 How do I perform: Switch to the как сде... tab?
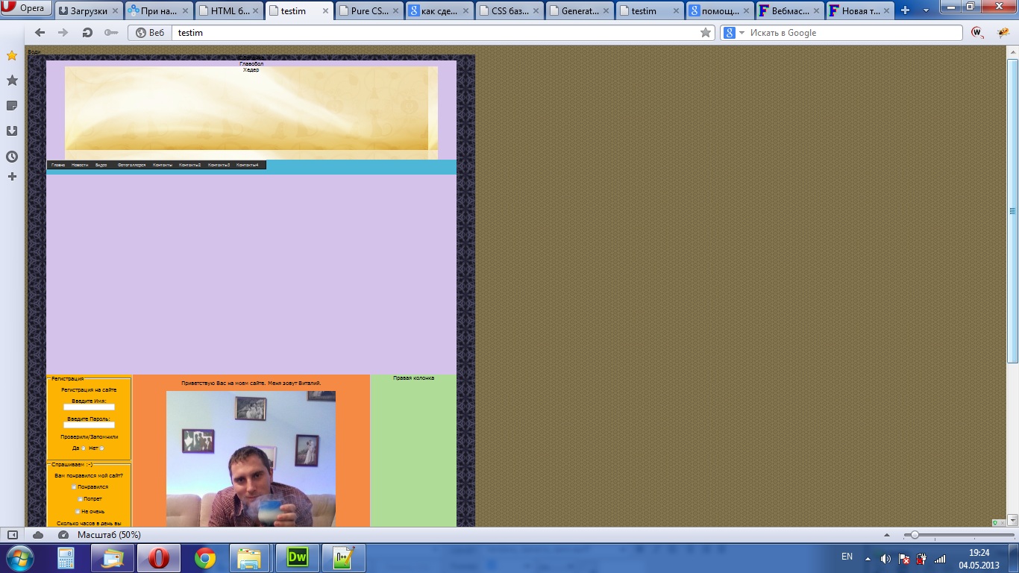(439, 10)
